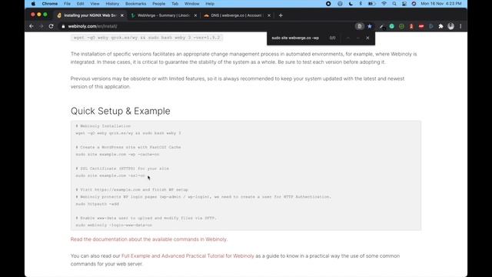The width and height of the screenshot is (492, 277).
Task: Click the blue play-arrow extension icon
Action: (430, 26)
